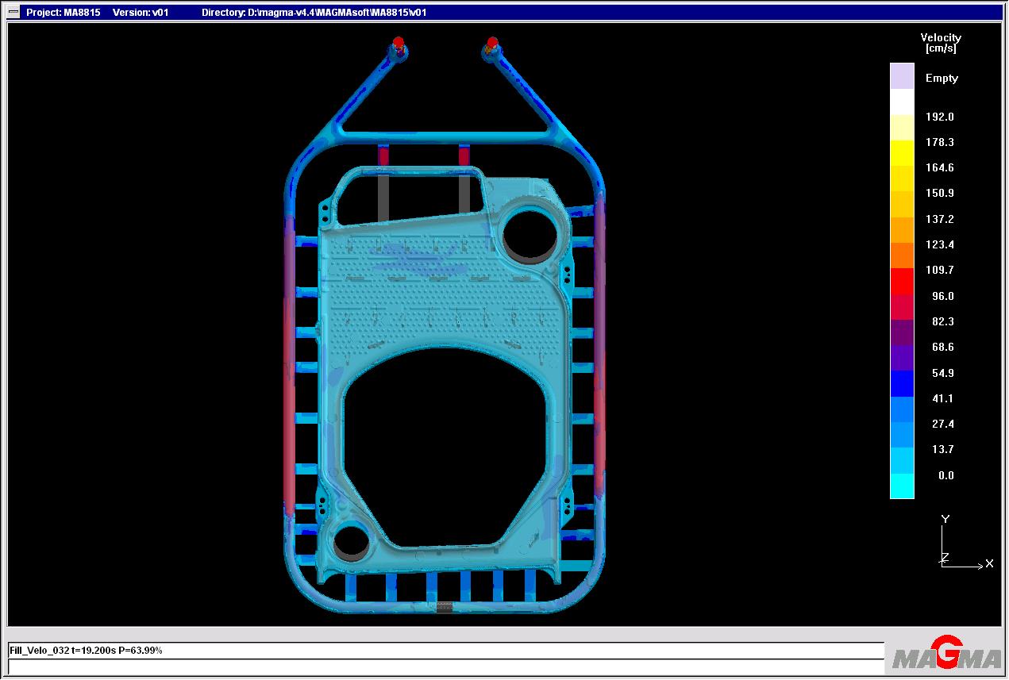Open the window system menu icon

pos(12,13)
